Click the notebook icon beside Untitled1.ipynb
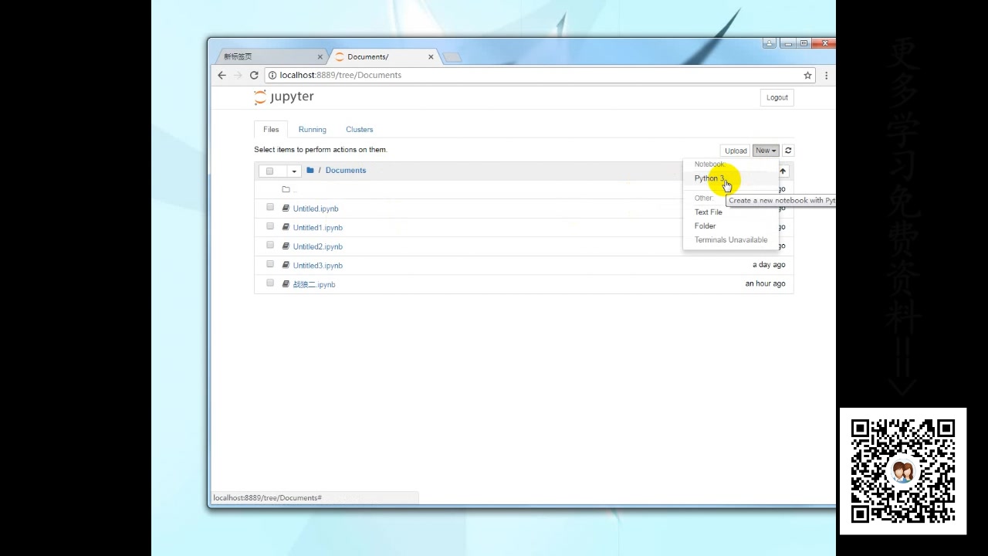This screenshot has height=556, width=988. click(x=286, y=227)
